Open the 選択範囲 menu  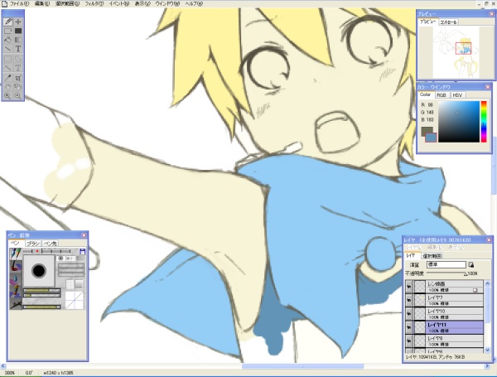click(x=68, y=4)
